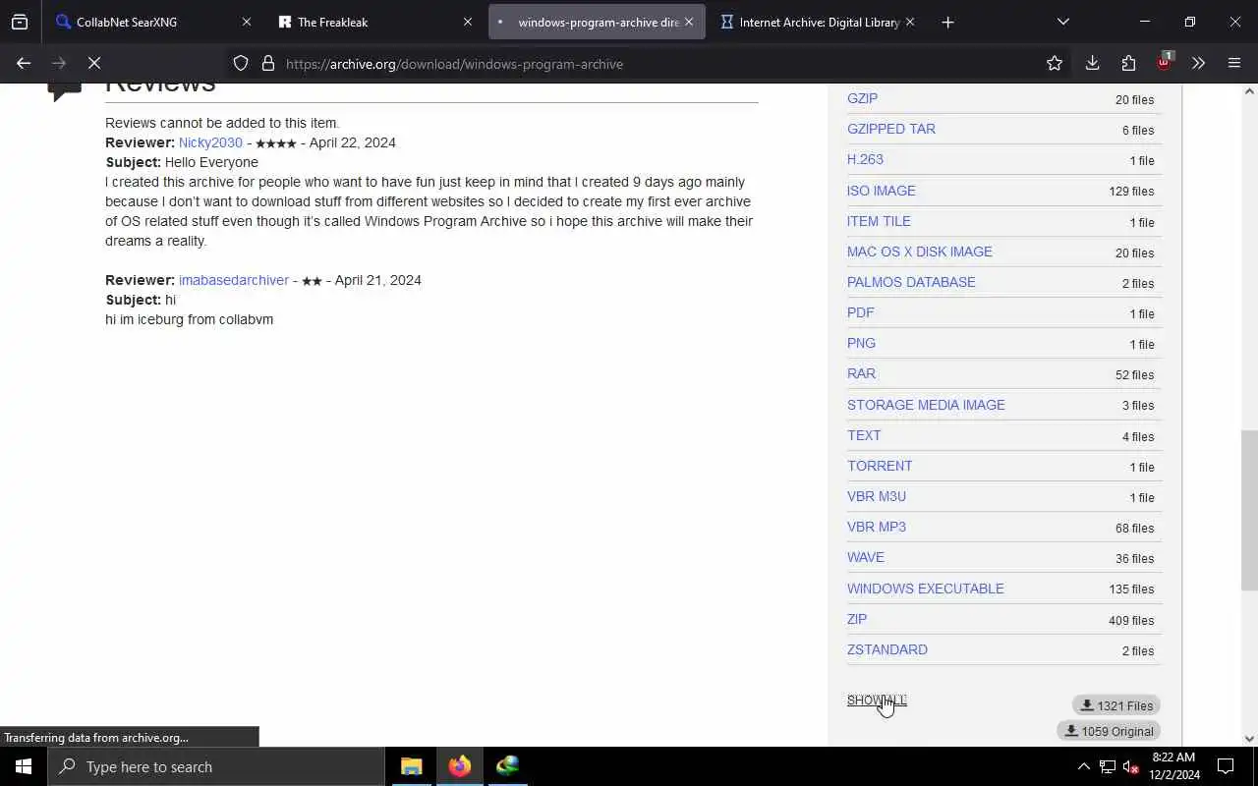Open STORAGE MEDIA IMAGE download option
Viewport: 1258px width, 786px height.
coord(926,405)
